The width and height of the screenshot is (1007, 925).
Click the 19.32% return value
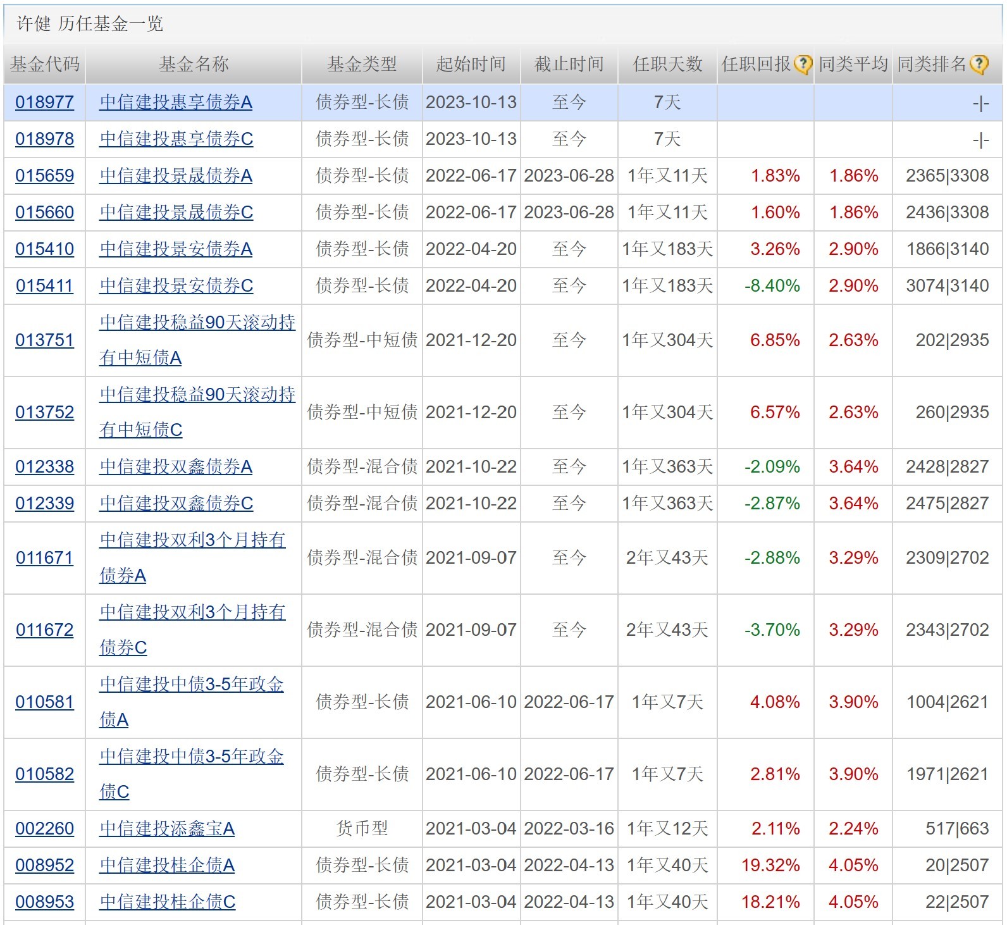click(770, 866)
